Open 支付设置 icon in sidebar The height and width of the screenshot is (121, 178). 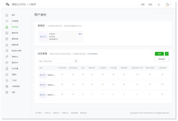(7, 68)
